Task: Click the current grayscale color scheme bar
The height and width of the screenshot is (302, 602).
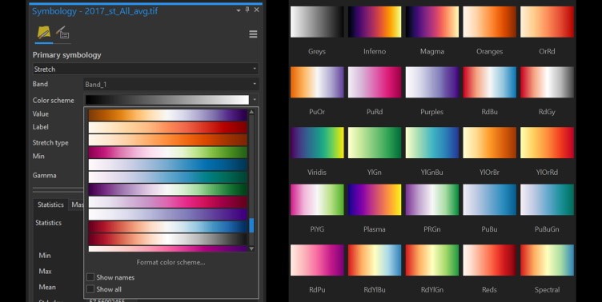Action: pyautogui.click(x=167, y=100)
